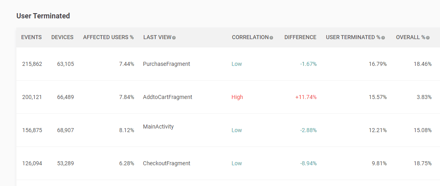Image resolution: width=440 pixels, height=186 pixels.
Task: Click the user terminated value 15.57%
Action: pos(378,97)
